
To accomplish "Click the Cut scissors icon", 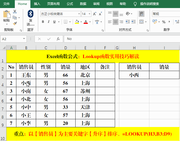I will (x=15, y=12).
